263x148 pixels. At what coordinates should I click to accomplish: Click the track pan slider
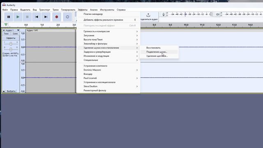[x=11, y=49]
